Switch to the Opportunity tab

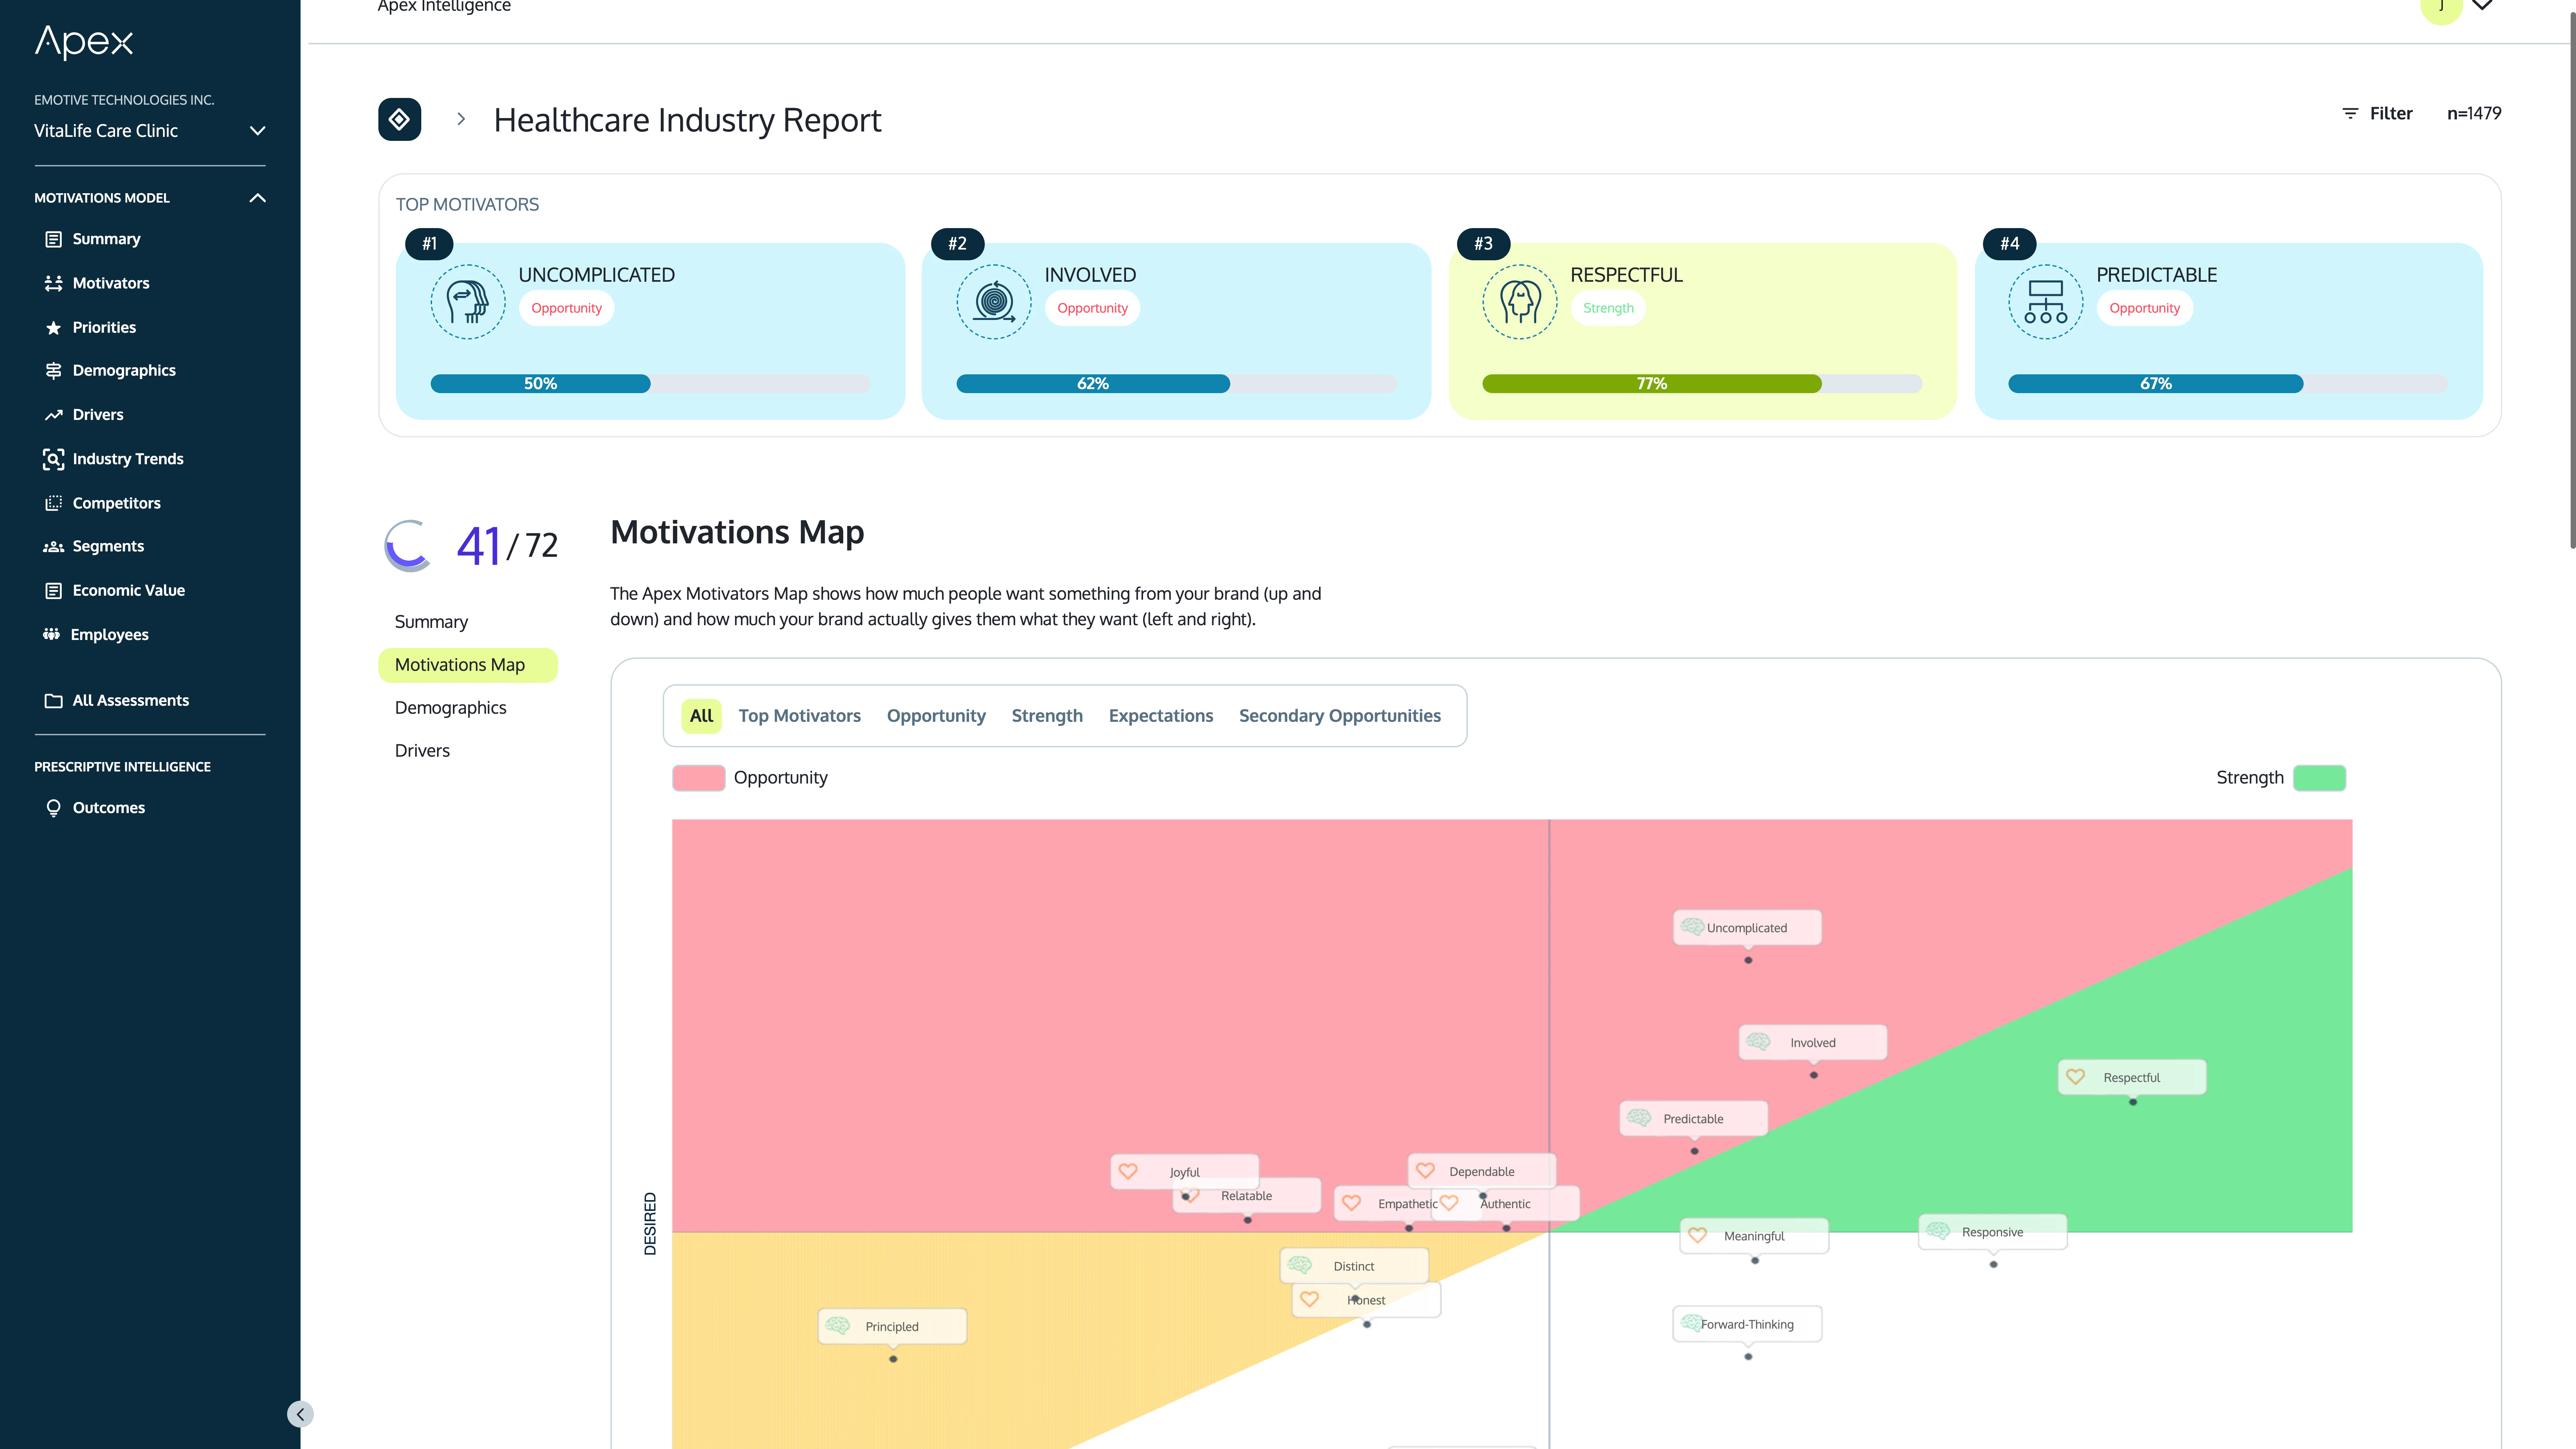coord(936,716)
